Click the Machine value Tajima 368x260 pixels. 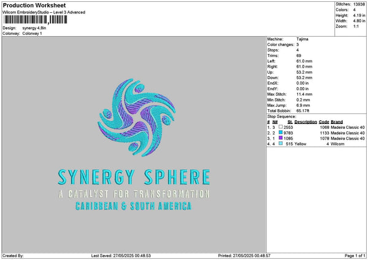tap(302, 38)
